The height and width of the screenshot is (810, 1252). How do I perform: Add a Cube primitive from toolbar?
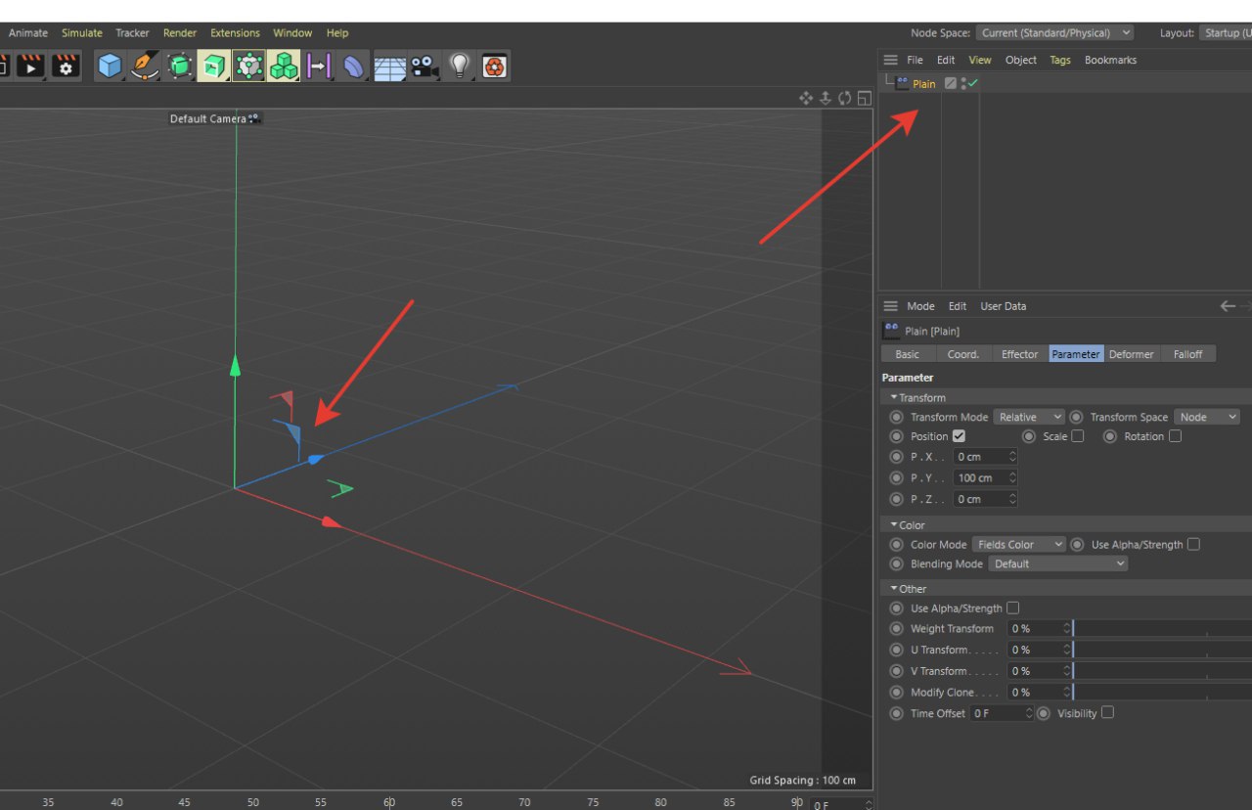click(110, 66)
